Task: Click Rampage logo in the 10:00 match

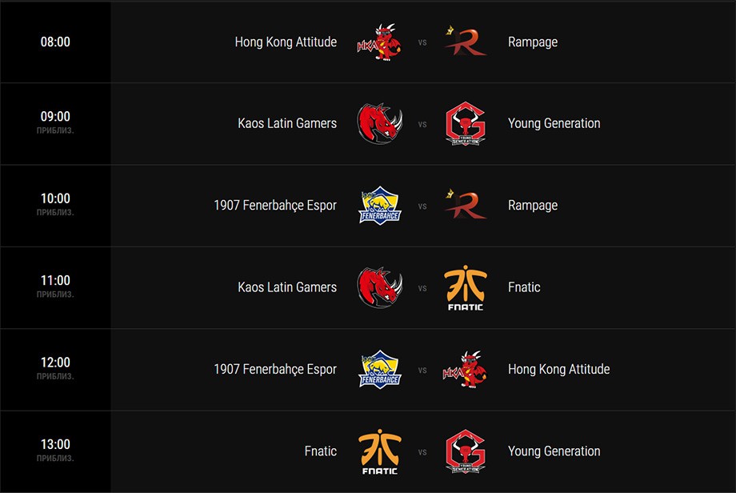Action: [x=465, y=205]
